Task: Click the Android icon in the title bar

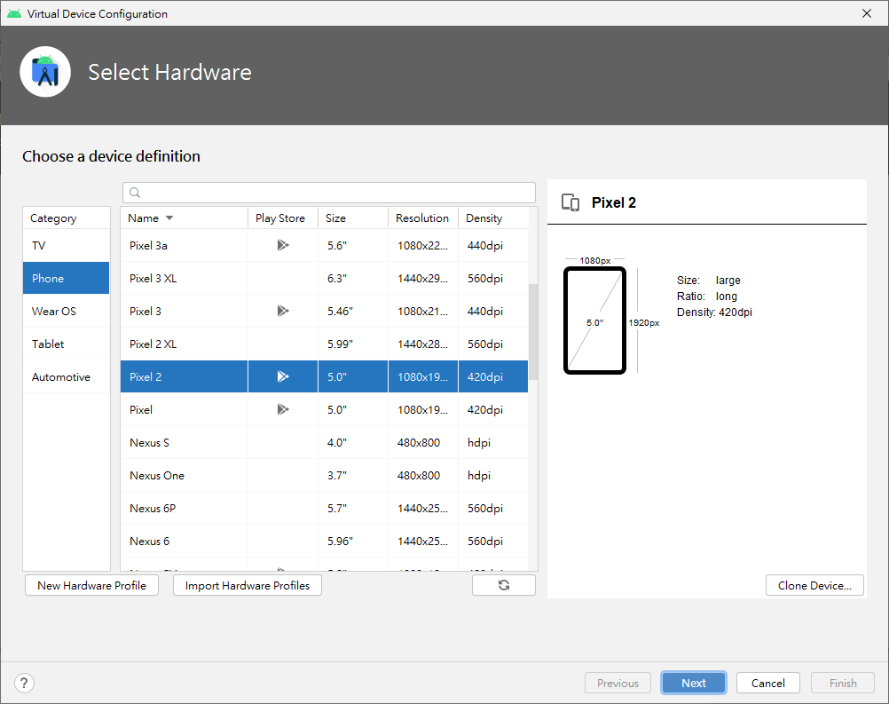Action: click(14, 13)
